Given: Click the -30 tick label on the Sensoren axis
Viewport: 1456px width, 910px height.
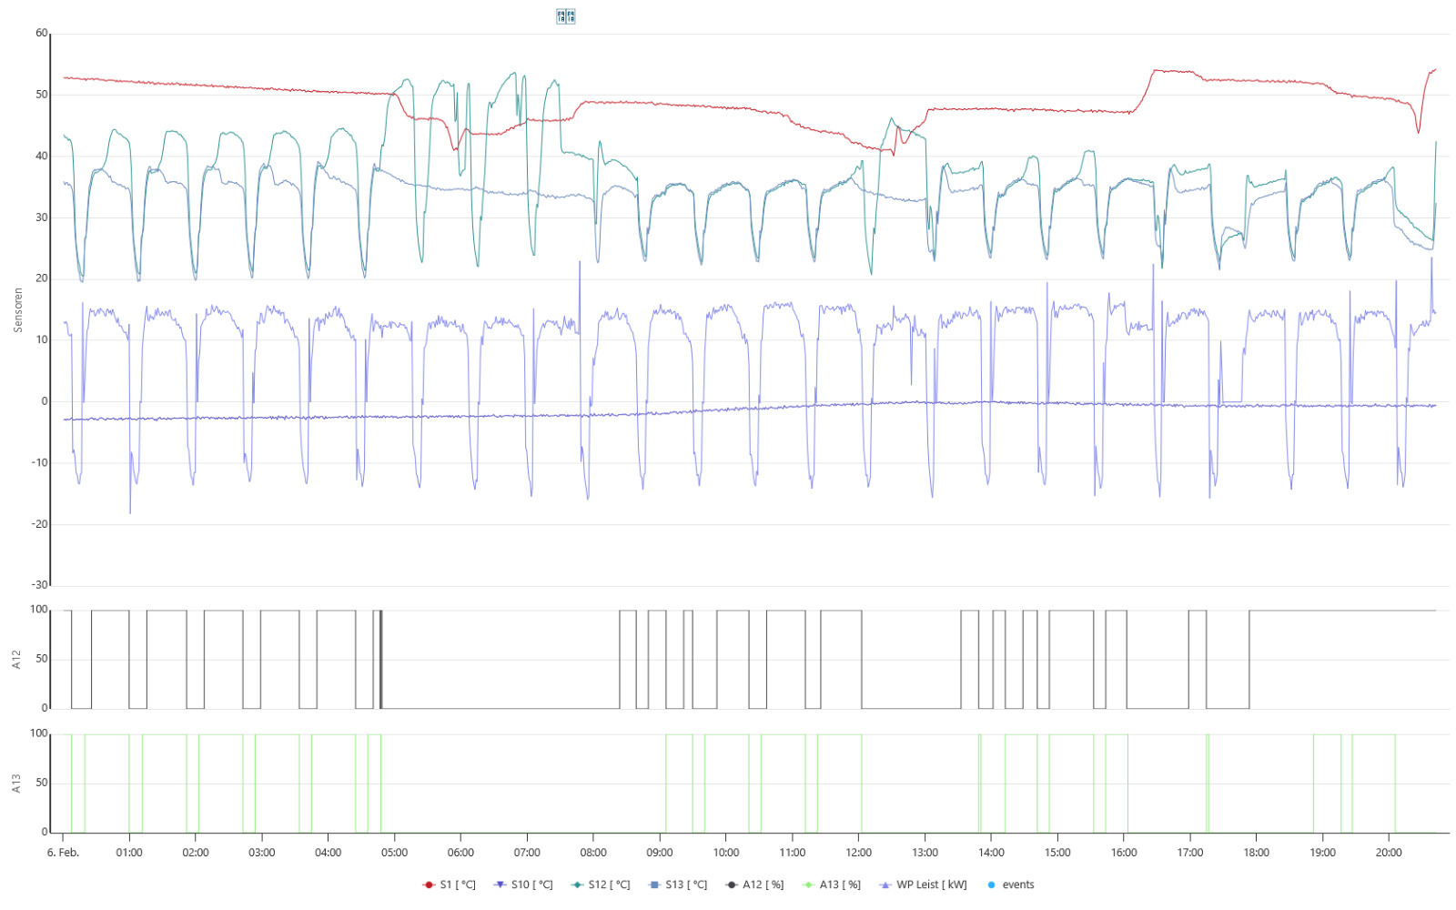Looking at the screenshot, I should tap(39, 585).
